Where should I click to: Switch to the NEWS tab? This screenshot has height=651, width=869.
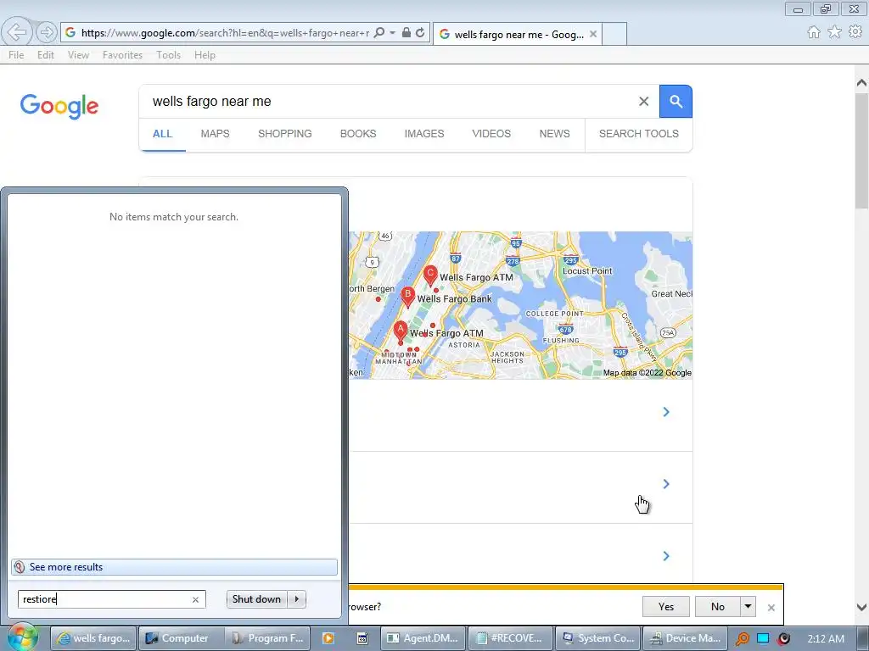click(x=554, y=133)
